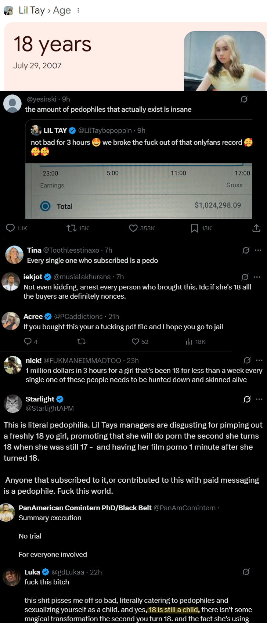Open the Lil Tay Age options menu
267x623 pixels.
pos(78,11)
